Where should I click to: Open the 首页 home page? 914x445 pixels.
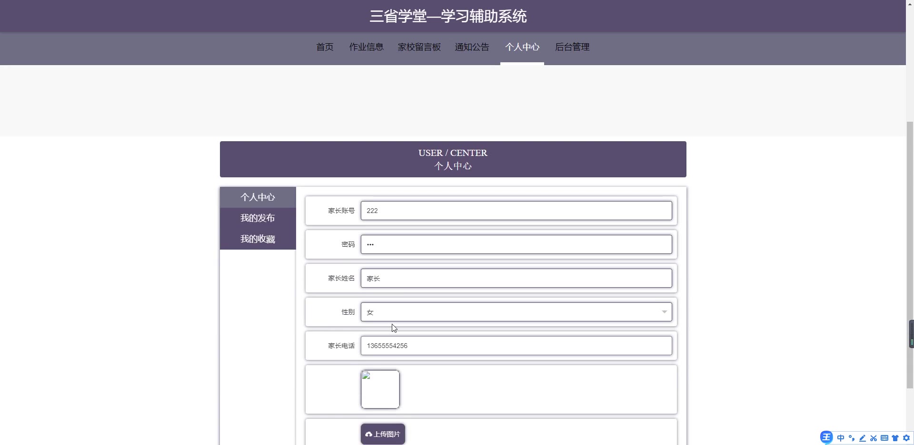click(325, 47)
